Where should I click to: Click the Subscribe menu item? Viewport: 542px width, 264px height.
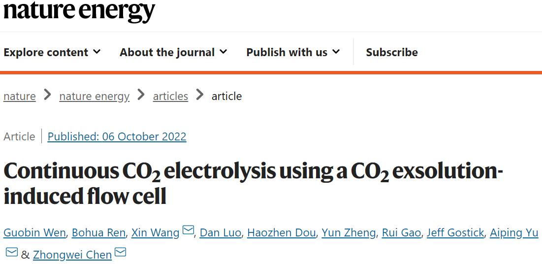point(392,52)
